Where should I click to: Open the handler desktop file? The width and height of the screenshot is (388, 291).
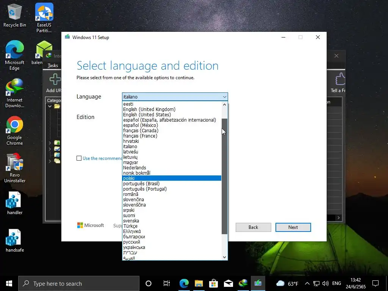point(15,203)
